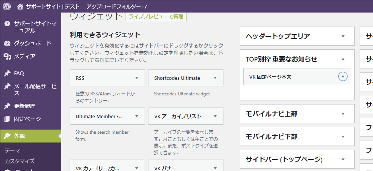Image resolution: width=373 pixels, height=171 pixels.
Task: Expand the ヘッダートップエリア widget area
Action: pos(343,36)
